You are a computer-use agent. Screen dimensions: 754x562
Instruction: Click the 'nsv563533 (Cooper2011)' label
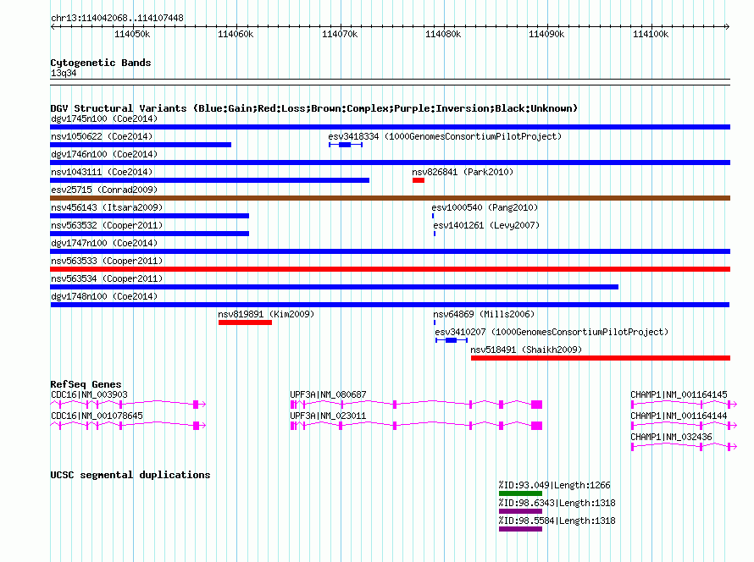(107, 261)
